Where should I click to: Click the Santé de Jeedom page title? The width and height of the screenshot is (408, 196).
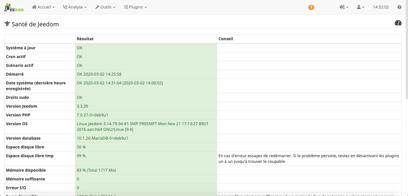pos(35,24)
